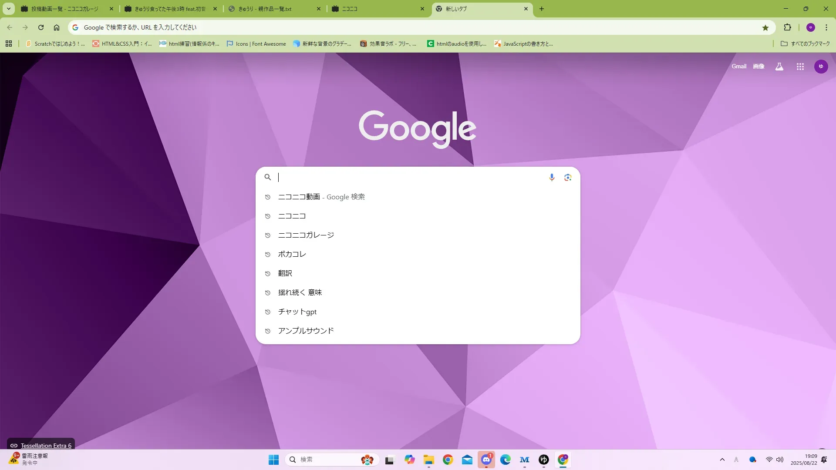836x470 pixels.
Task: Open Search Labs flask icon
Action: coord(779,67)
